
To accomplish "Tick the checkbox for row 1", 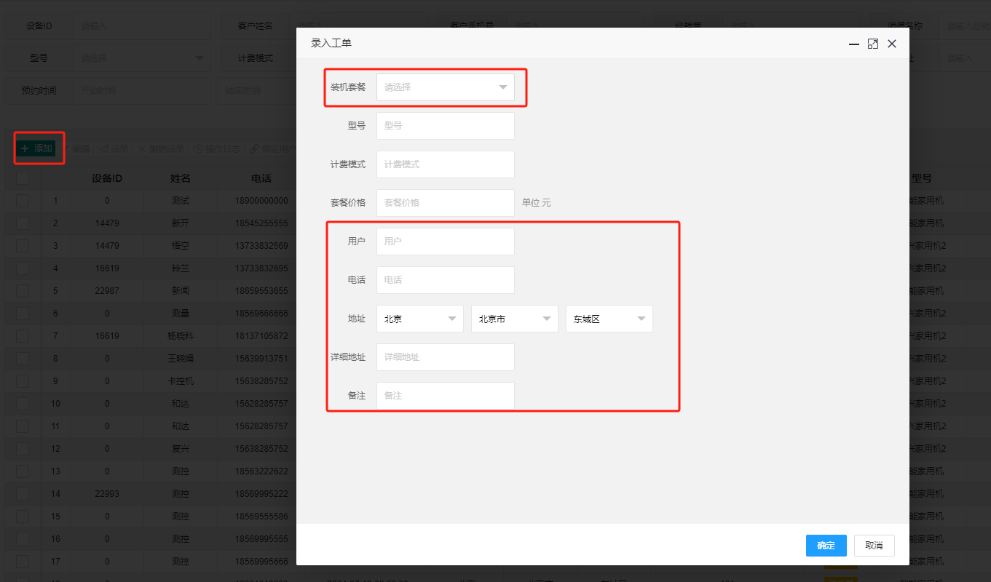I will [x=23, y=201].
